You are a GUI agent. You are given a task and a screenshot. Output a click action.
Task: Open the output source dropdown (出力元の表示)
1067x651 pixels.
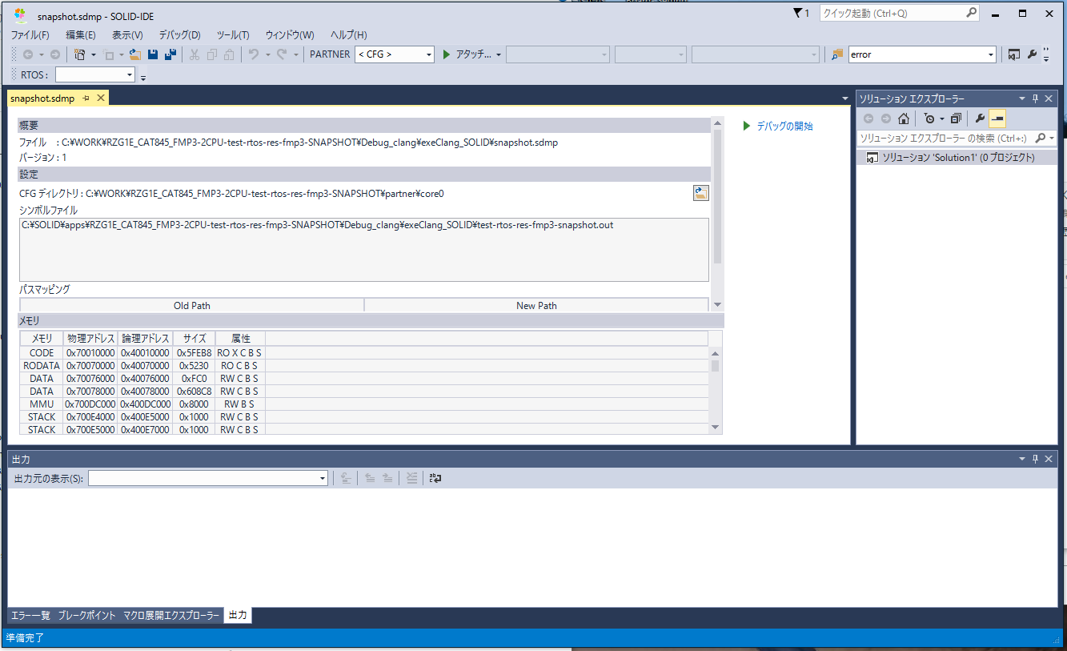point(323,478)
